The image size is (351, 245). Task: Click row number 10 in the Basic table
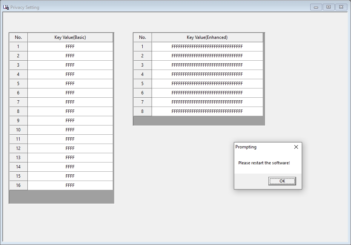click(18, 130)
